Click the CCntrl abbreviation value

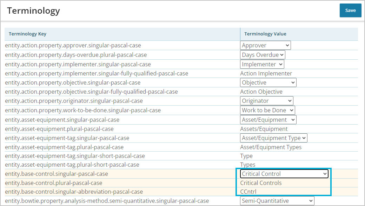(x=248, y=192)
